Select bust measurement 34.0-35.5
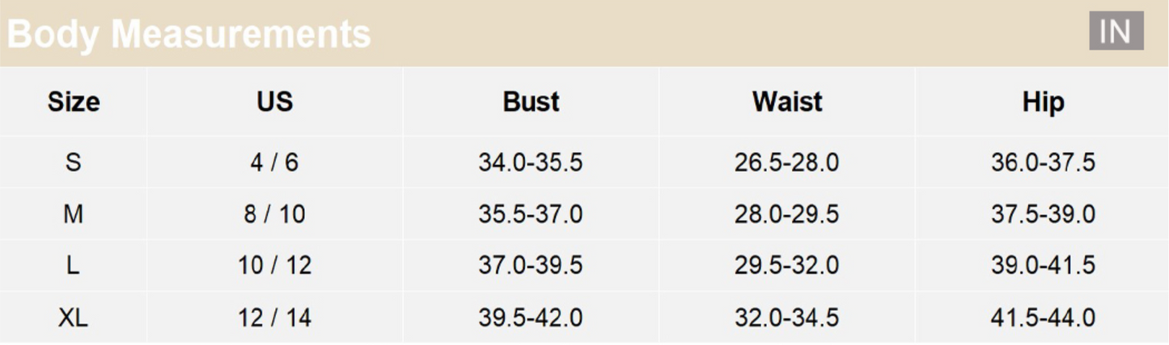Screen dimensions: 1169x345 [x=531, y=162]
